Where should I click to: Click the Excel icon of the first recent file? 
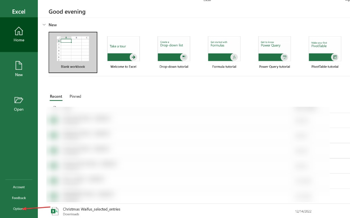[x=54, y=118]
